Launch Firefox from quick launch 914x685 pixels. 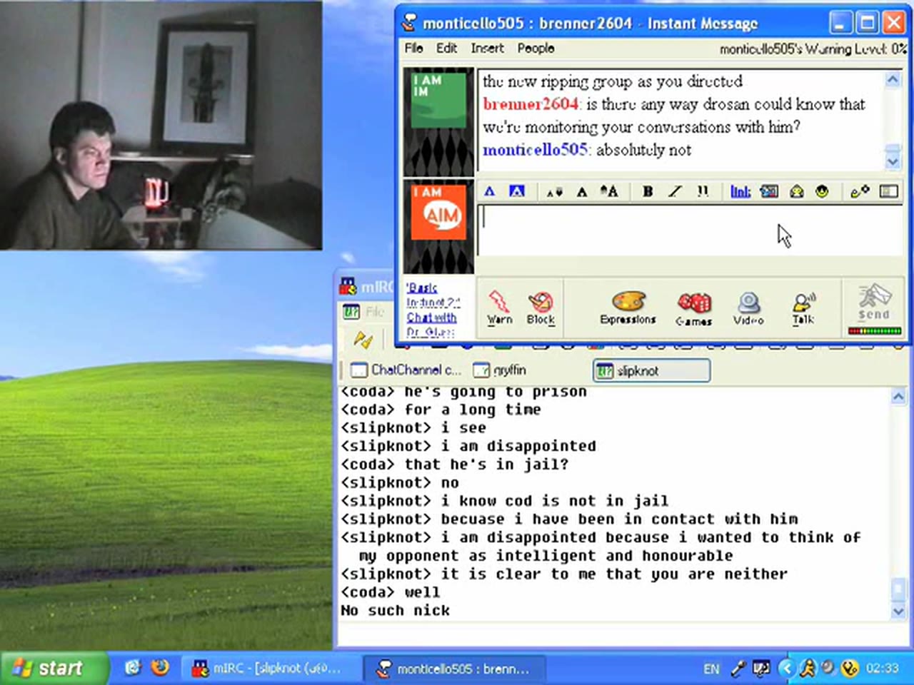(x=160, y=667)
